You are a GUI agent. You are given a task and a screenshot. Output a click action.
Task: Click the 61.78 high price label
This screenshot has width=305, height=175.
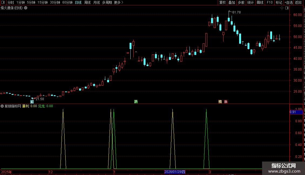[236, 12]
